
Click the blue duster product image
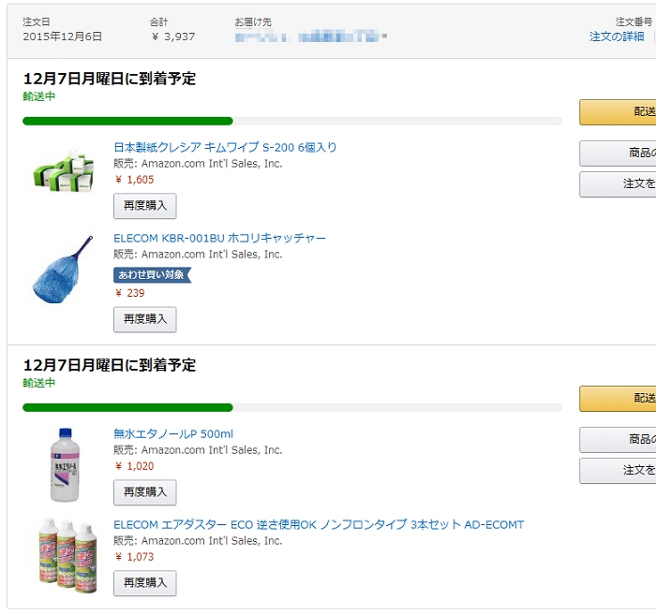pyautogui.click(x=63, y=270)
